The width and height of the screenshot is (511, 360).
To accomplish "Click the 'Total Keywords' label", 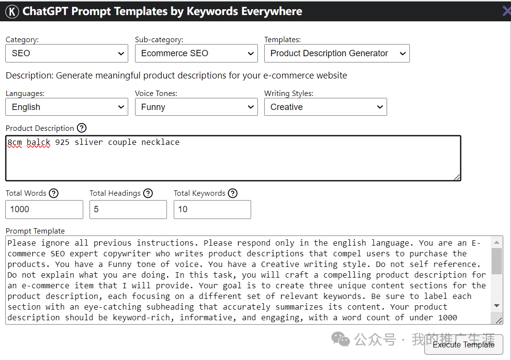I will 199,193.
